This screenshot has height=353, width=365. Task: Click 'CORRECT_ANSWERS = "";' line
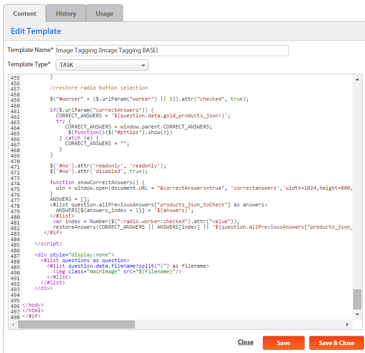point(97,143)
